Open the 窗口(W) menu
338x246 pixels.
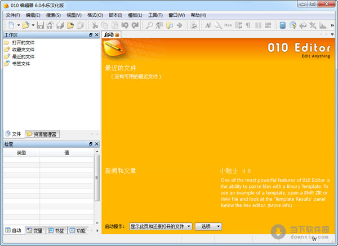point(177,15)
